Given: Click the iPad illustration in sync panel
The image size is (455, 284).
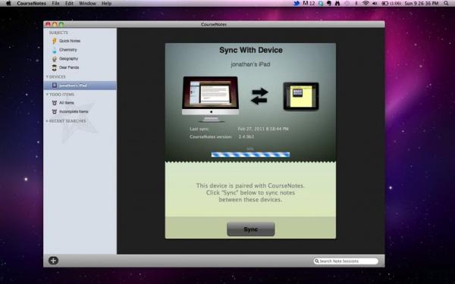Looking at the screenshot, I should [301, 96].
